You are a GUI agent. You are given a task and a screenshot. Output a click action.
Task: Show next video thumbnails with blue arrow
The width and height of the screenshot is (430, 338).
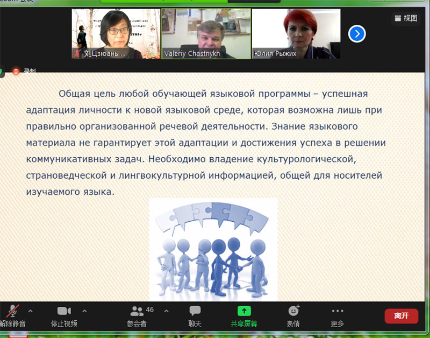pyautogui.click(x=357, y=34)
